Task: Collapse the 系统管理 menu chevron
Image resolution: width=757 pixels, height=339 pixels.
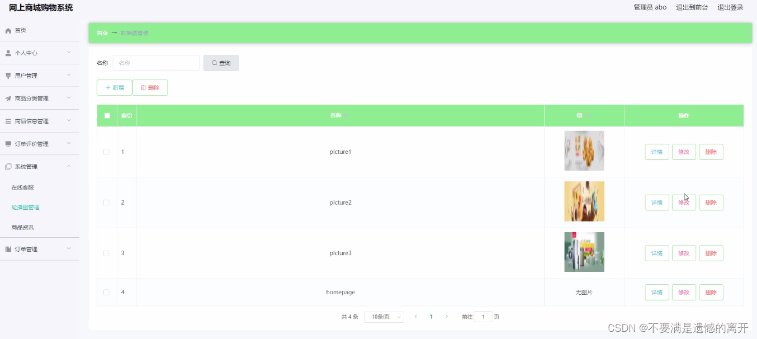Action: coord(69,166)
